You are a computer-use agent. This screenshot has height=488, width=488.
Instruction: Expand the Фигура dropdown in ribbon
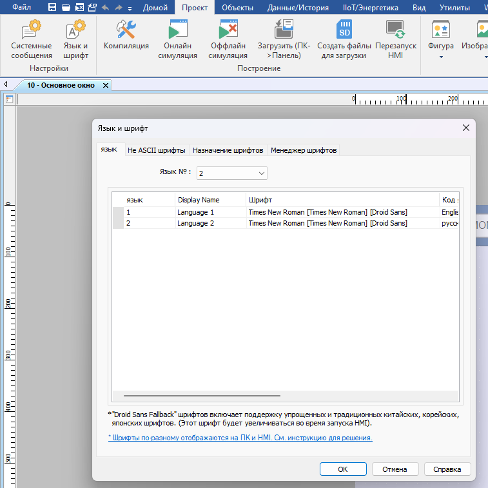pos(441,57)
